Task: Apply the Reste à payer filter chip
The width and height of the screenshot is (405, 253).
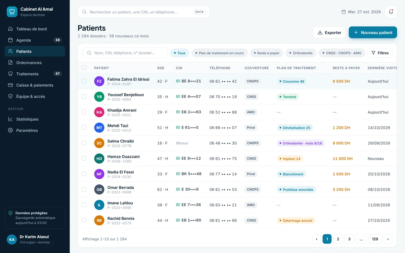Action: (x=267, y=53)
